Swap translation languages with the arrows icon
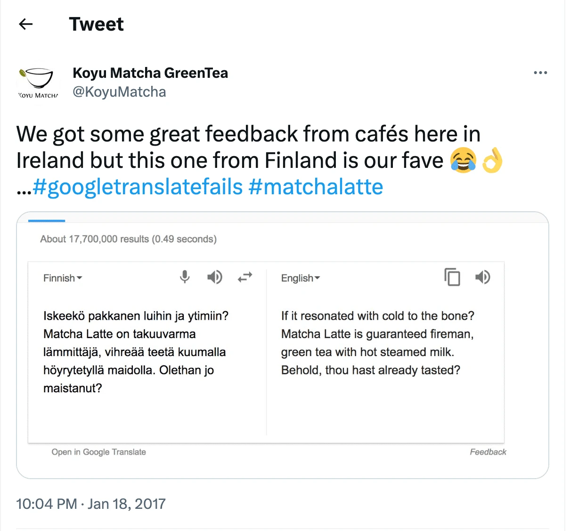 [x=245, y=277]
